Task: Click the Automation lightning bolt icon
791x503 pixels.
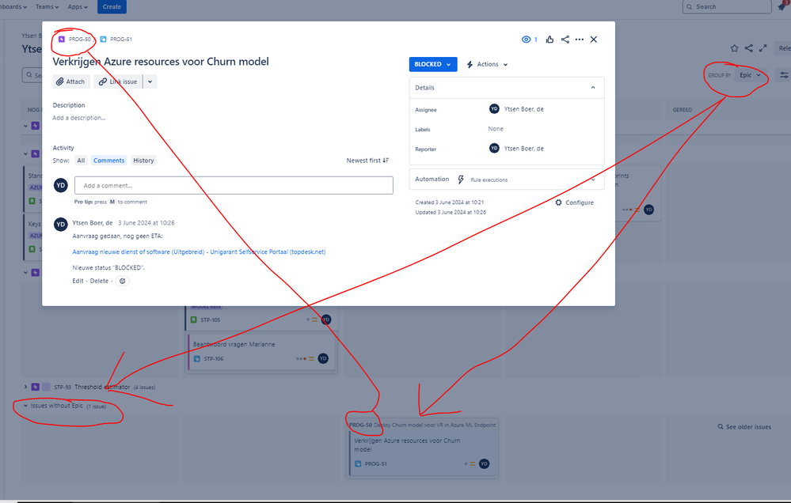Action: tap(462, 179)
